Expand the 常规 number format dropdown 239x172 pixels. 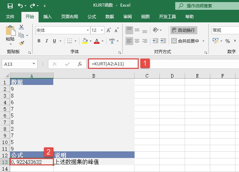click(x=225, y=30)
